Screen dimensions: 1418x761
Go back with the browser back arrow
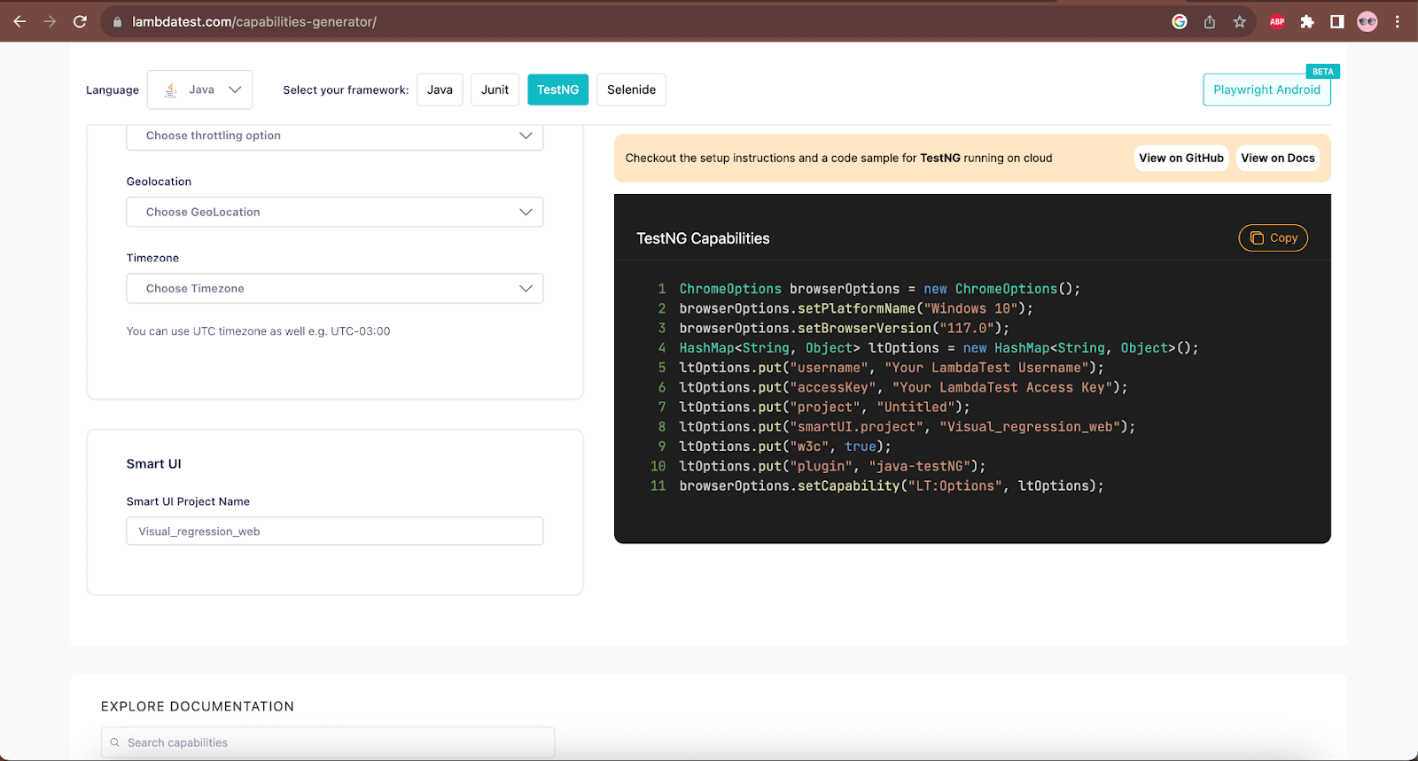pos(19,21)
